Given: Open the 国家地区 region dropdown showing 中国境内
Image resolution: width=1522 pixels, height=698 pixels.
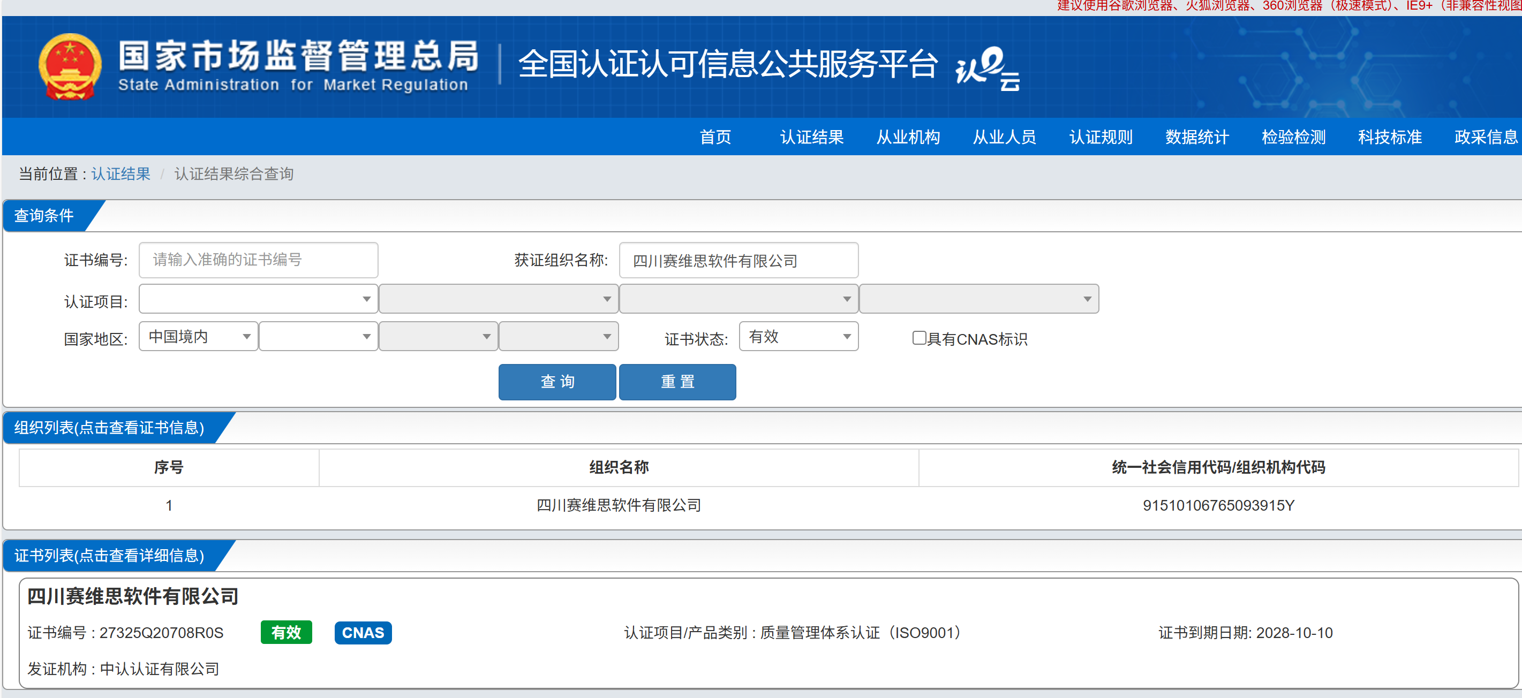Looking at the screenshot, I should pos(198,336).
